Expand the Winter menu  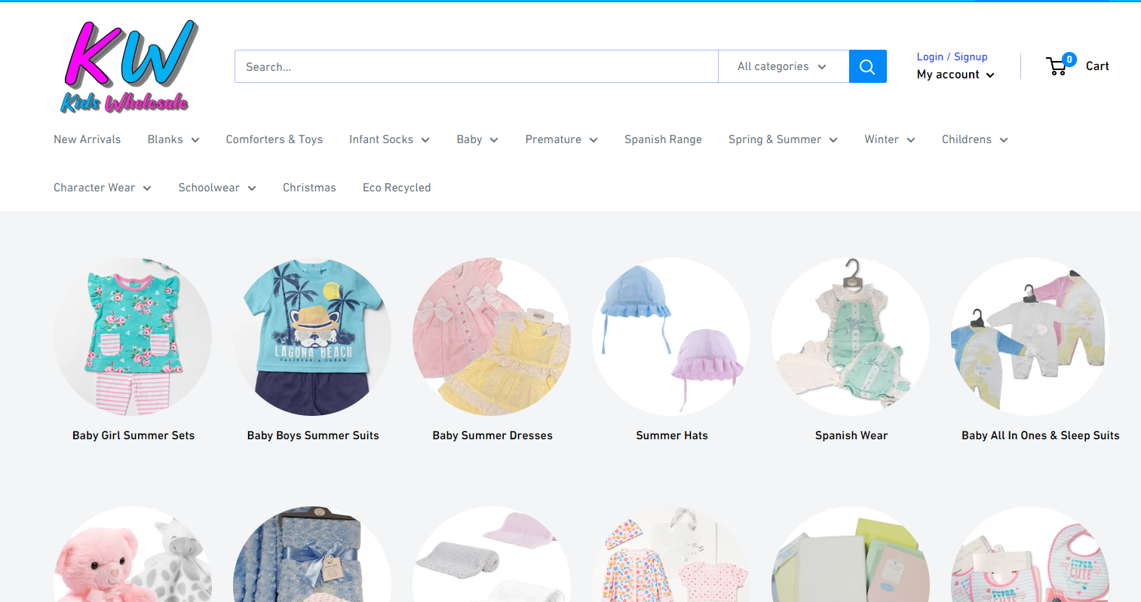pyautogui.click(x=890, y=139)
